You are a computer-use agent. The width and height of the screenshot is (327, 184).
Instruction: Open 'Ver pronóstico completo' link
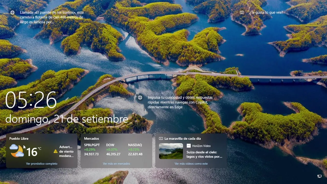pyautogui.click(x=42, y=164)
